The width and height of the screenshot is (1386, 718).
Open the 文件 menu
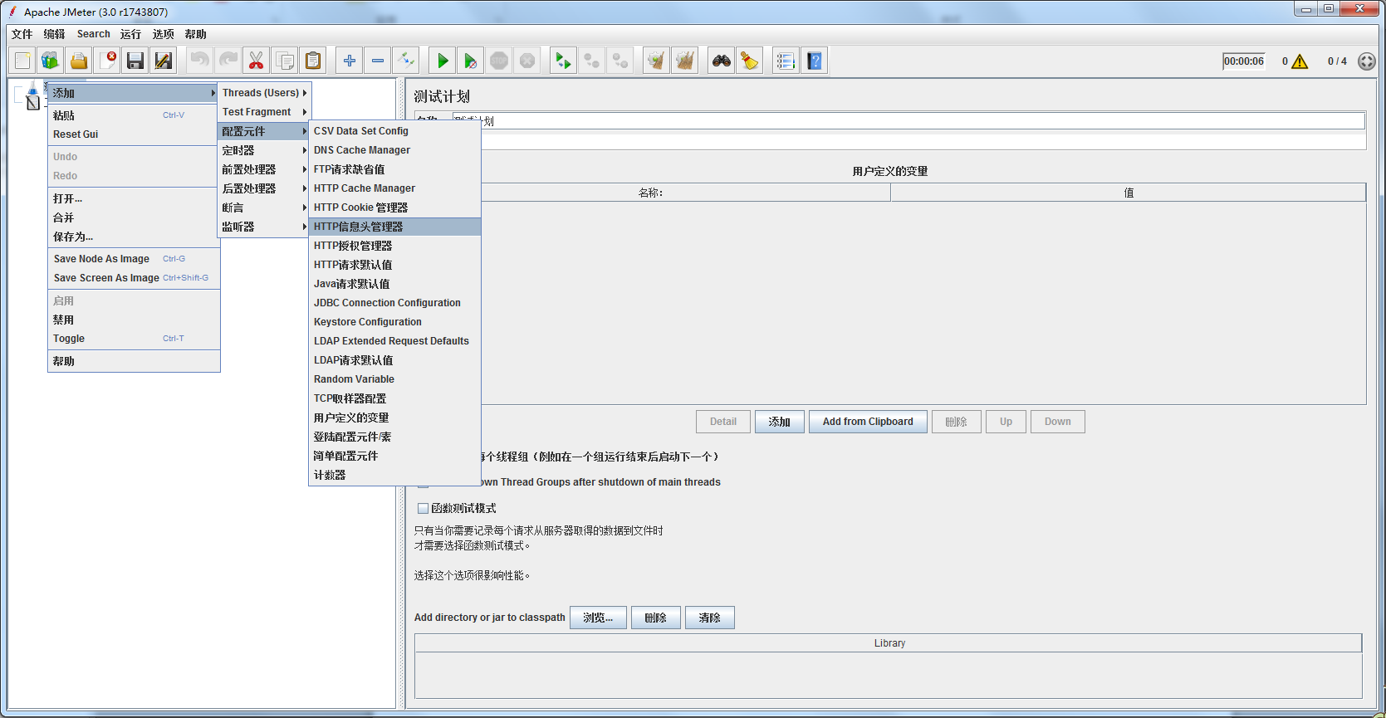(22, 34)
